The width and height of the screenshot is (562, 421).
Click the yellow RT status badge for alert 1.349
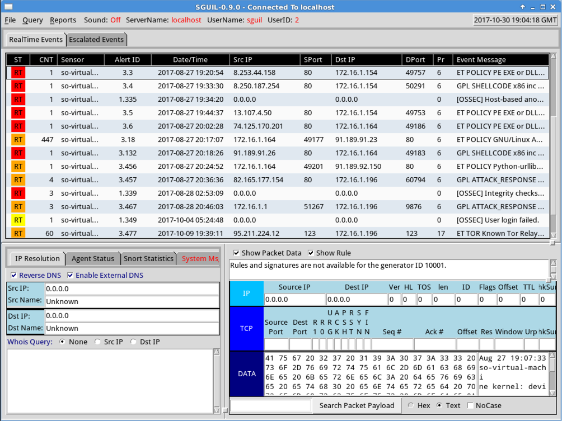[18, 220]
